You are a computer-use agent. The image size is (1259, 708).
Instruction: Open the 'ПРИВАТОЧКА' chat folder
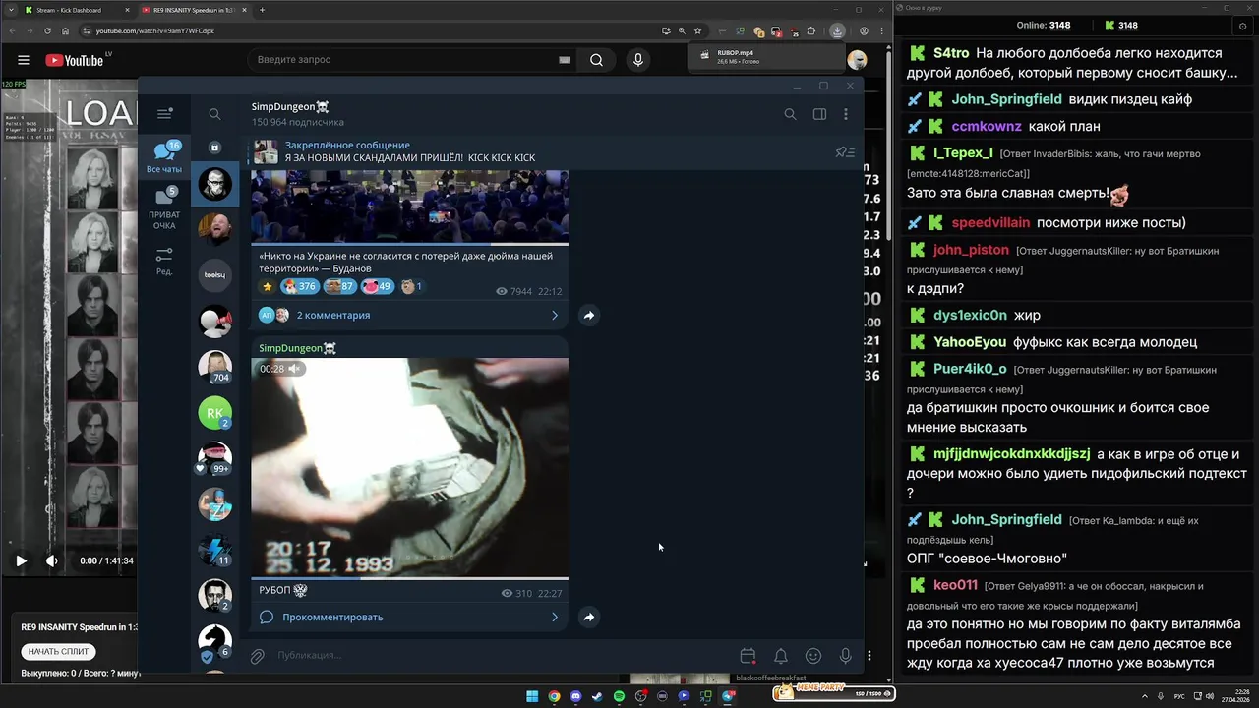164,208
